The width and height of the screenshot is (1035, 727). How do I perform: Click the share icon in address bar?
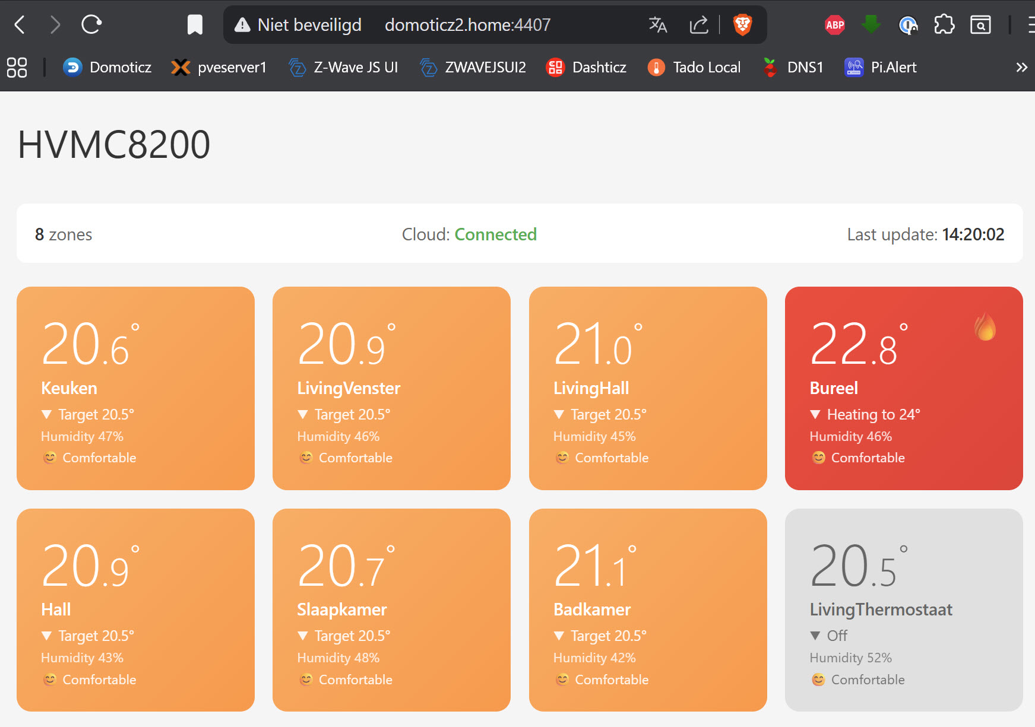(x=698, y=25)
